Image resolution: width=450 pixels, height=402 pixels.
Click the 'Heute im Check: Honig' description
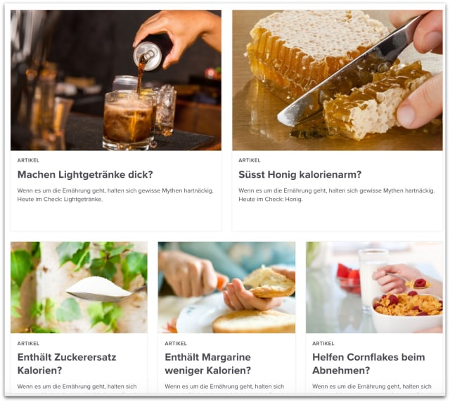(x=337, y=195)
